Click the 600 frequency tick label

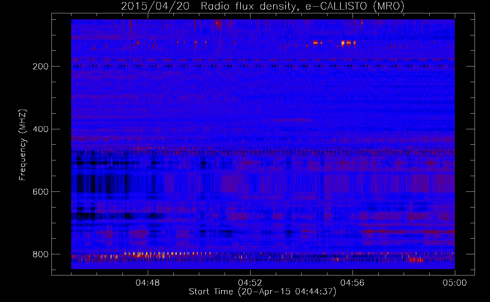(41, 192)
